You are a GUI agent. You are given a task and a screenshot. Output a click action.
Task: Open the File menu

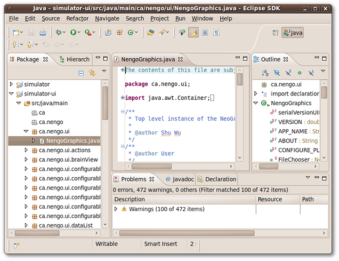pyautogui.click(x=14, y=18)
